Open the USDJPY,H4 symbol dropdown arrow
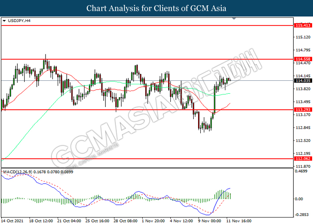 click(x=4, y=21)
